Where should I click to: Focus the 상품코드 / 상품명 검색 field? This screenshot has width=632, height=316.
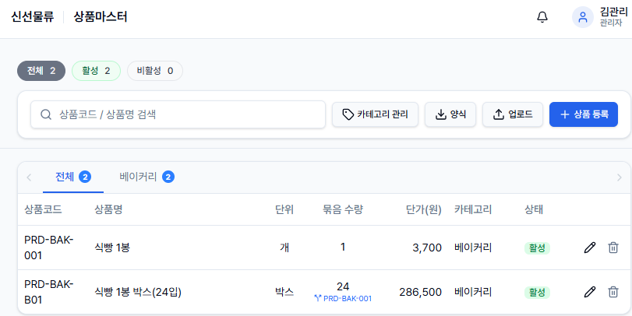(178, 114)
